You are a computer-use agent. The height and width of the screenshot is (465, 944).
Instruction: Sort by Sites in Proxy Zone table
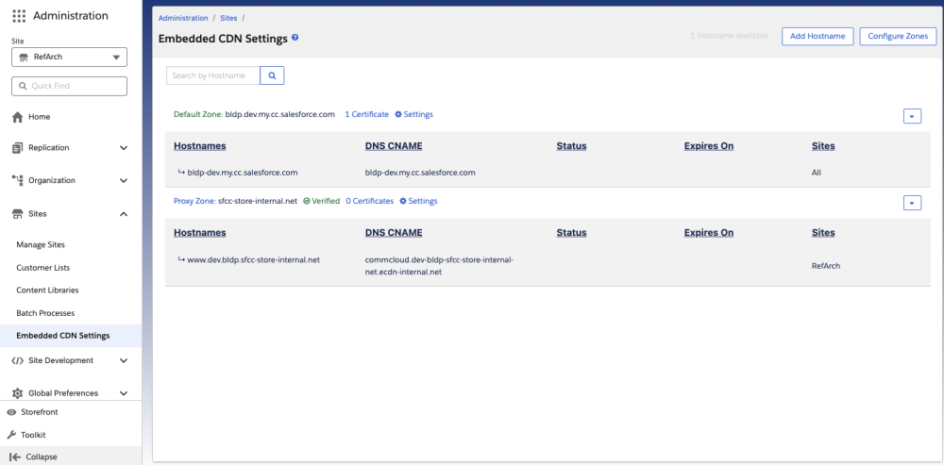823,233
